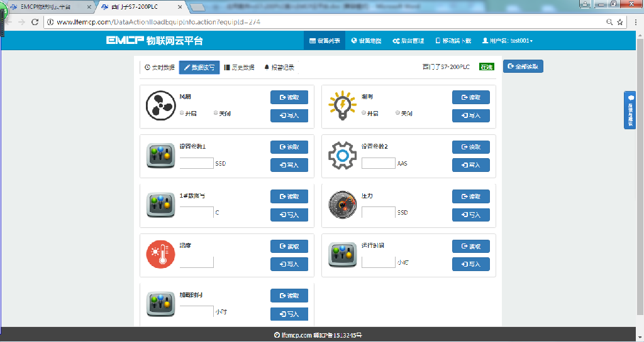Select 开启 radio for the lighting

tap(364, 113)
